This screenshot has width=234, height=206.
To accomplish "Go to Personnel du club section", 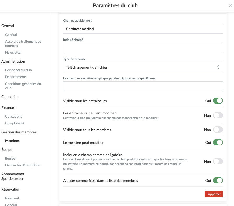I will click(x=19, y=70).
